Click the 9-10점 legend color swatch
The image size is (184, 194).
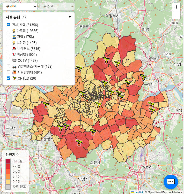[8, 161]
